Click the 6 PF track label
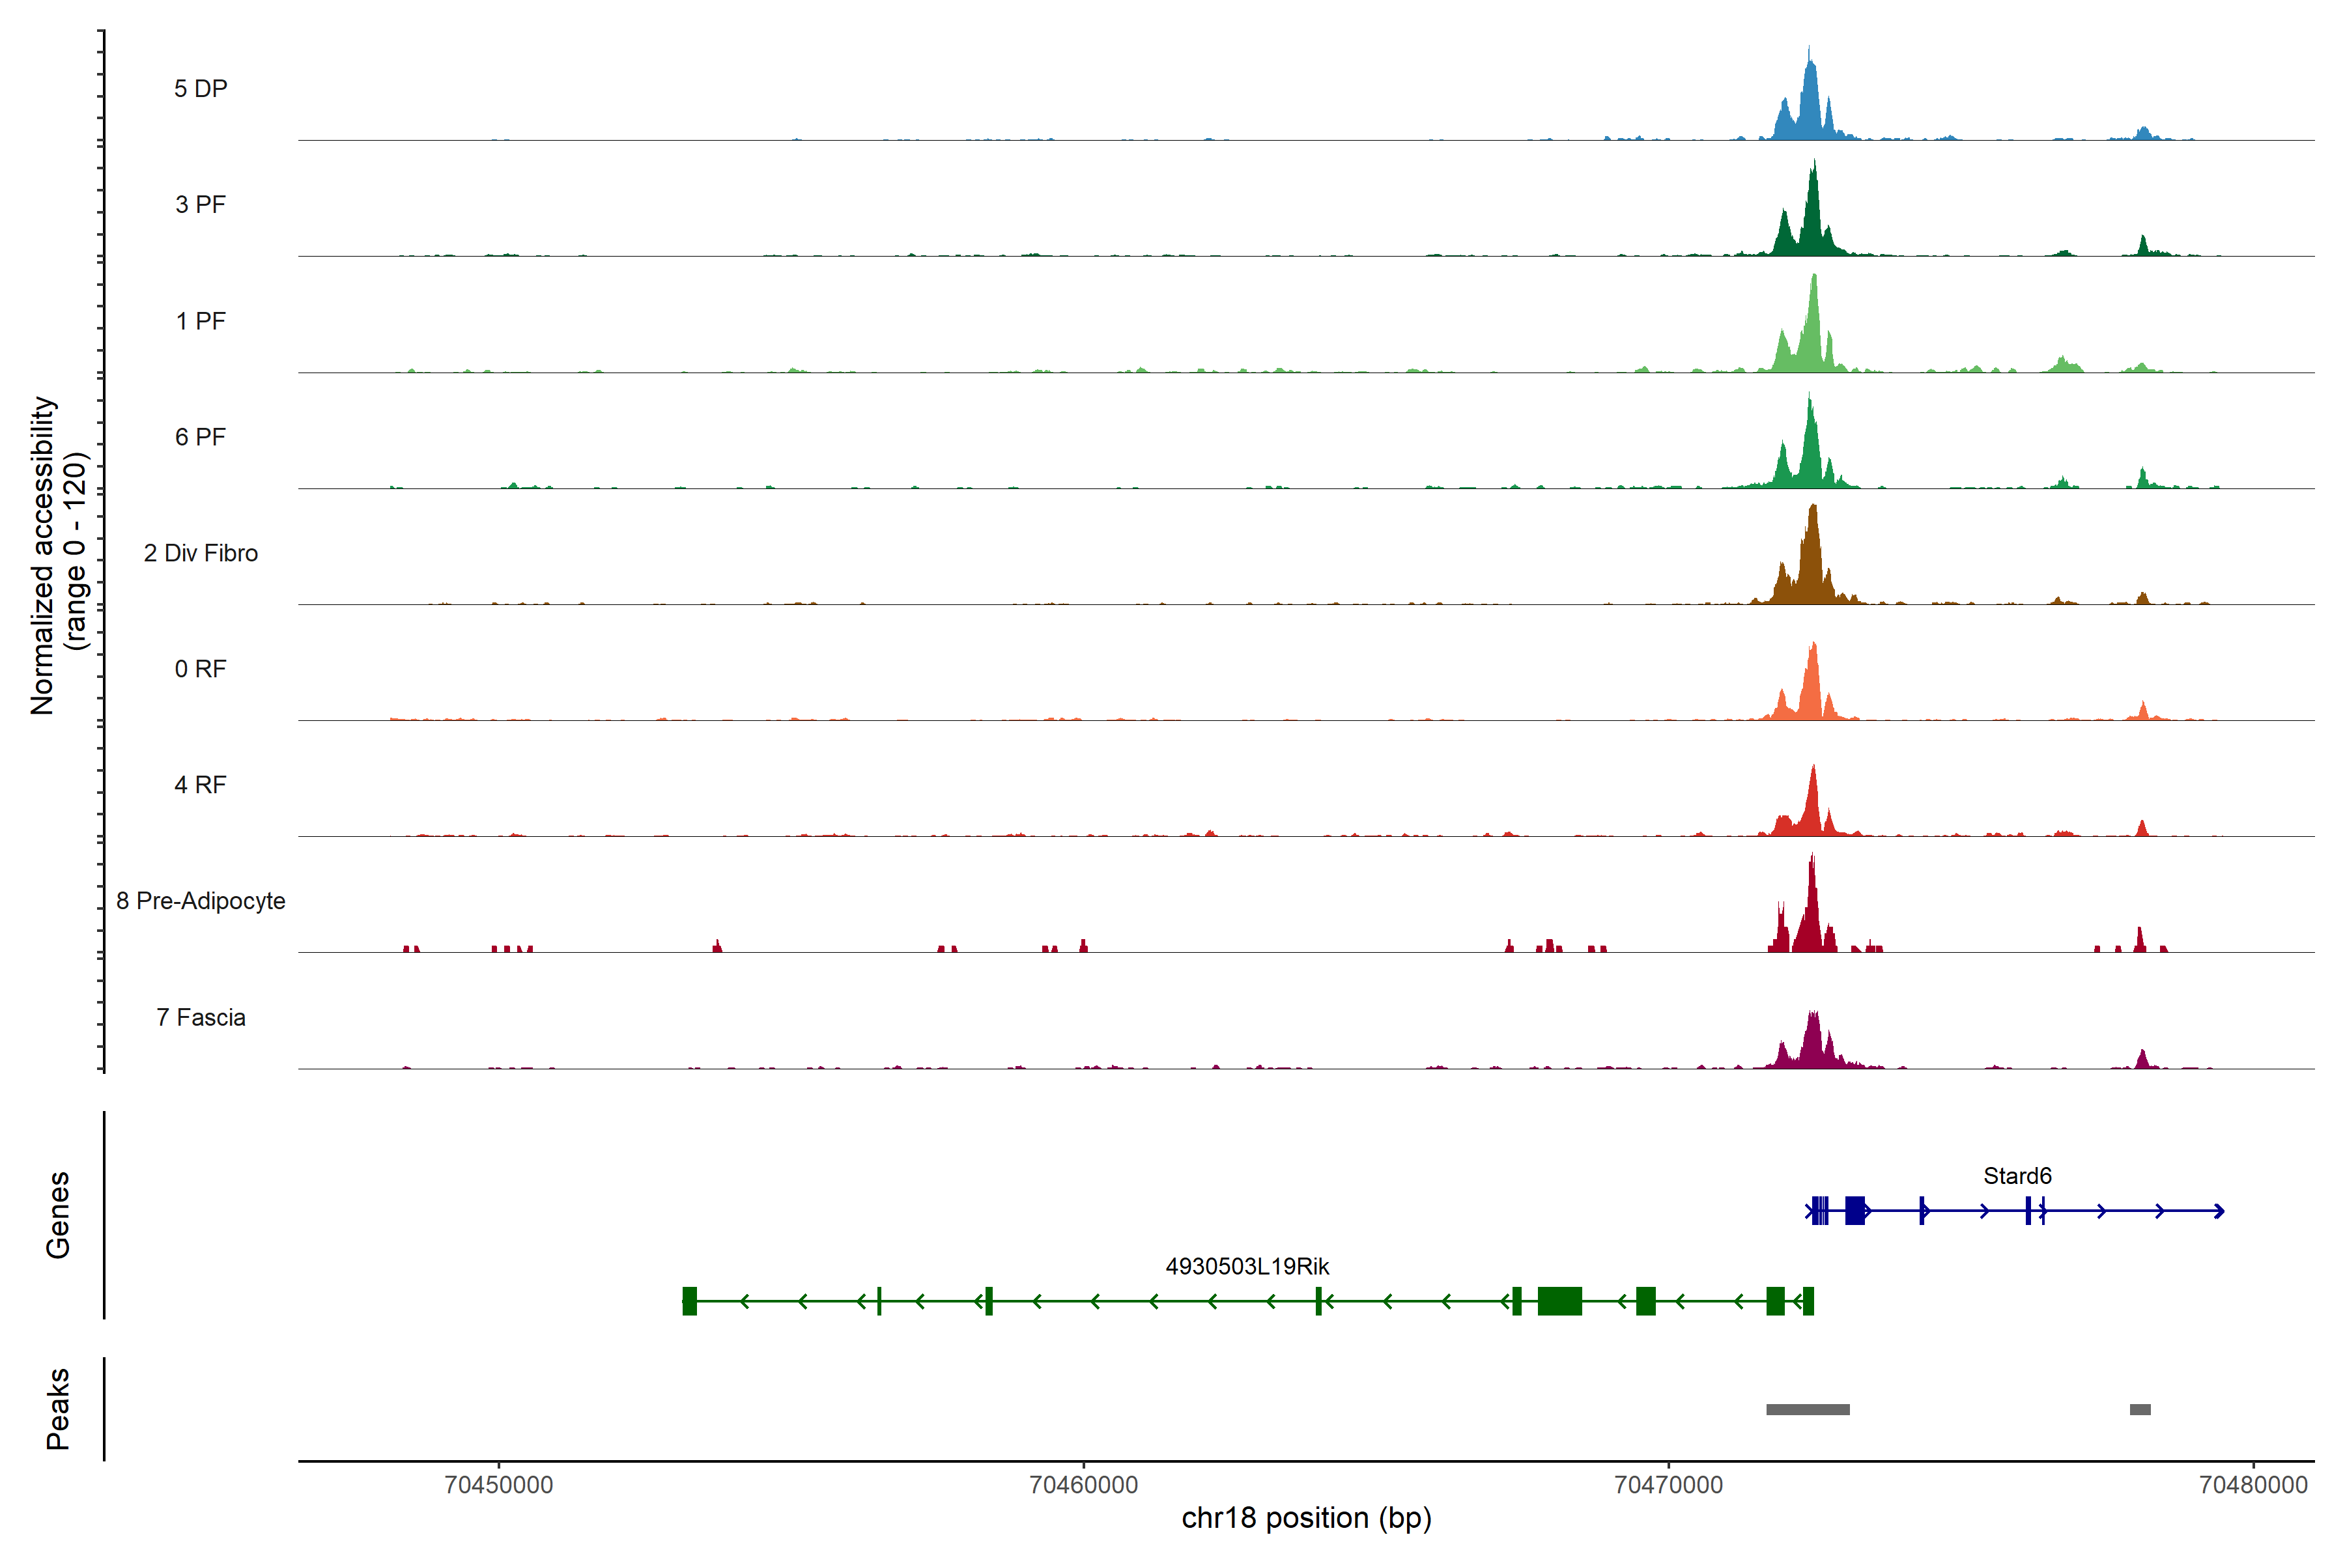 click(201, 436)
